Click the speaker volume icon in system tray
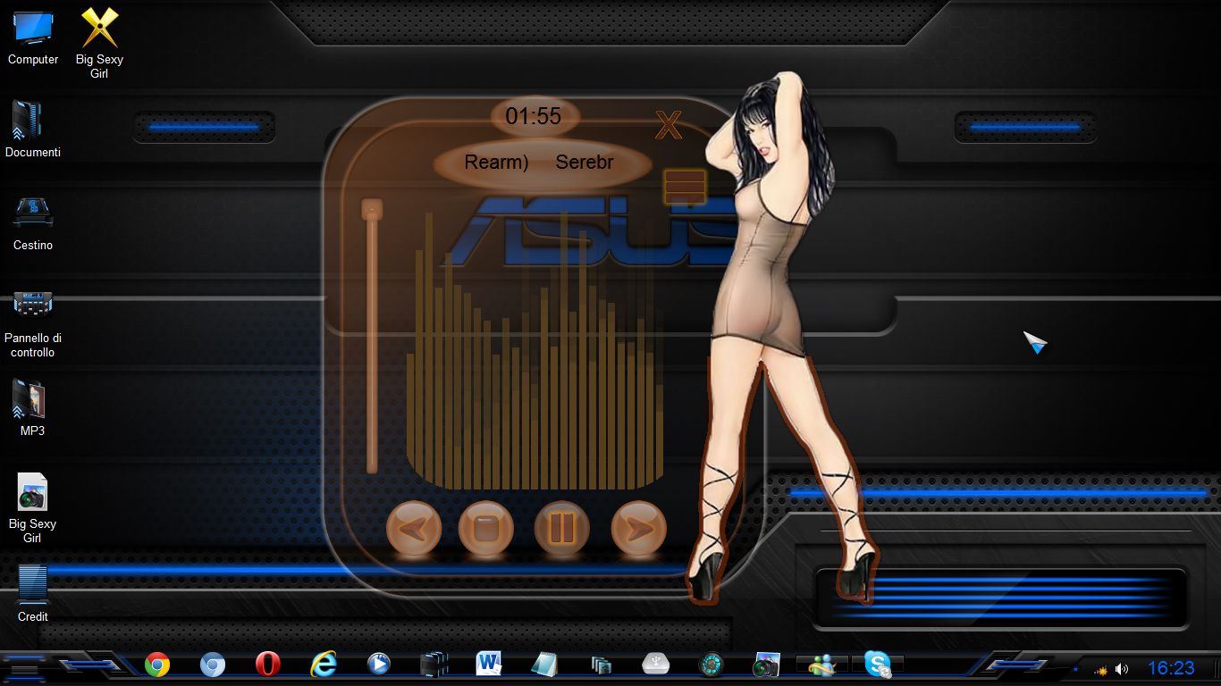Viewport: 1221px width, 686px height. (x=1122, y=669)
